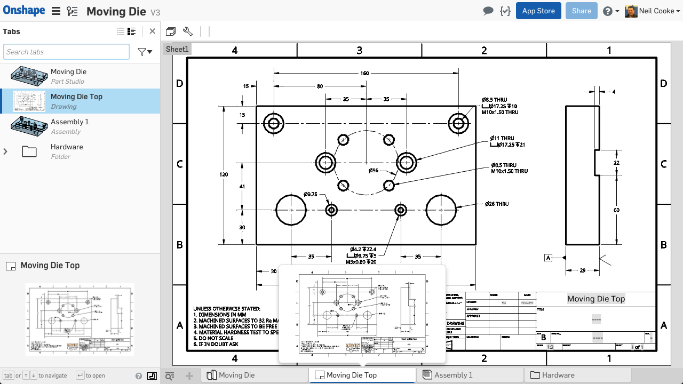Switch tab list to simple list view

(x=121, y=31)
